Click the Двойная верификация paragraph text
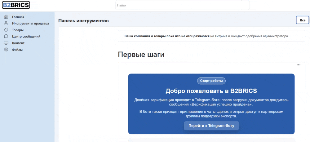The height and width of the screenshot is (142, 310). pos(211,102)
